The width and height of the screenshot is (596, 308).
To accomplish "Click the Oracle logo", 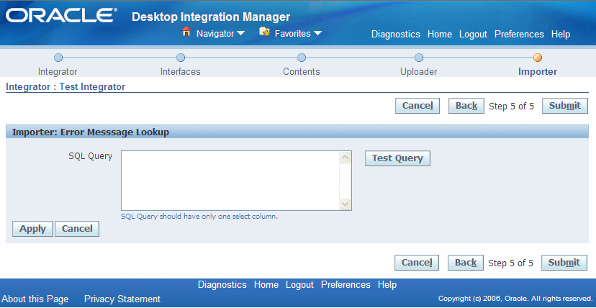I will click(61, 16).
